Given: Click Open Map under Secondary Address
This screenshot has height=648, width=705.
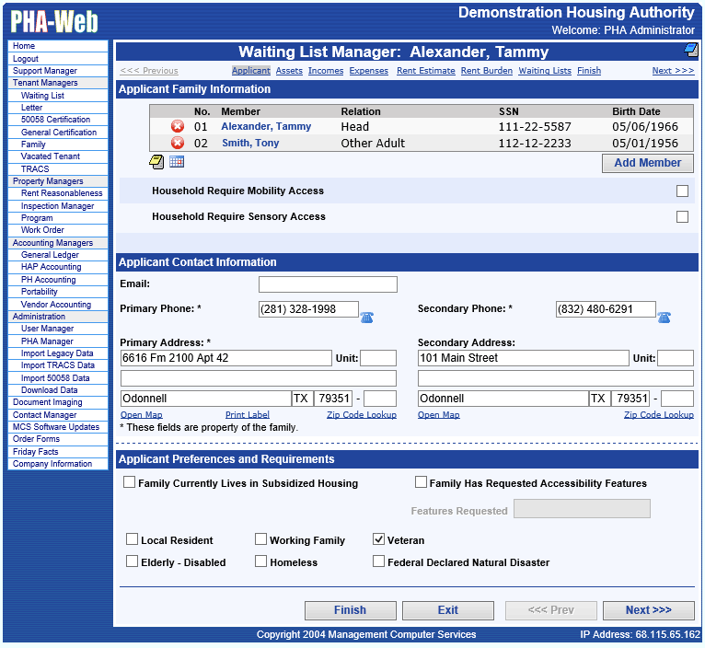Looking at the screenshot, I should pos(439,414).
